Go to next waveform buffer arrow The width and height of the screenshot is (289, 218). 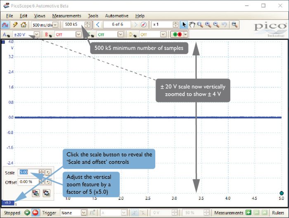point(136,24)
